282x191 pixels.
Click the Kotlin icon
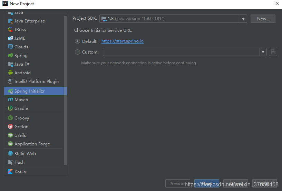pyautogui.click(x=10, y=172)
